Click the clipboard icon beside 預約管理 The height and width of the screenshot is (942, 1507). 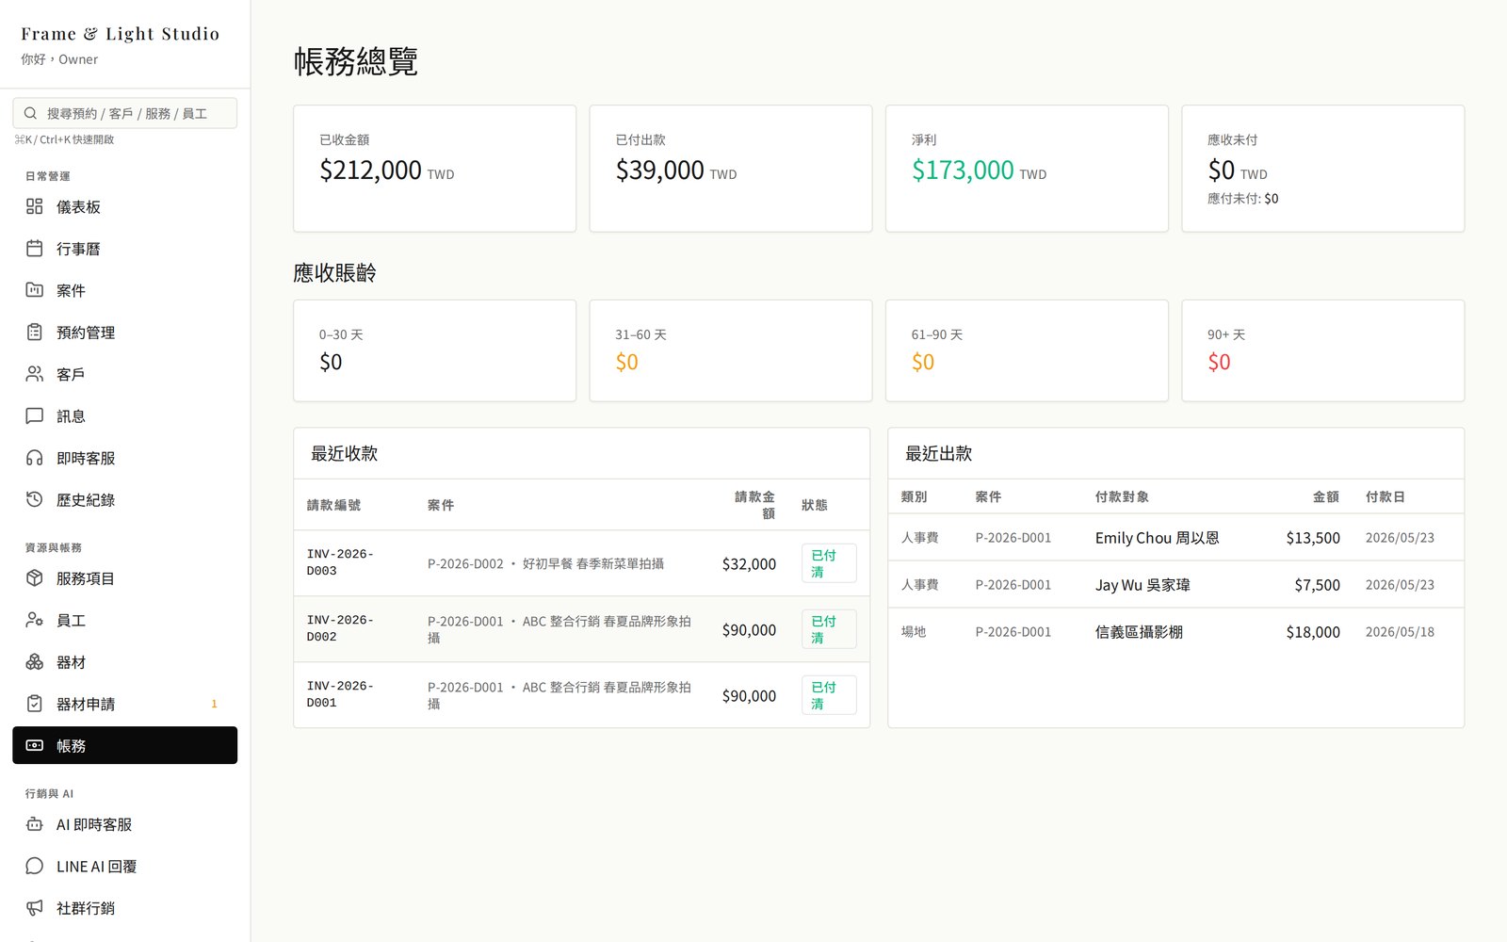click(35, 333)
